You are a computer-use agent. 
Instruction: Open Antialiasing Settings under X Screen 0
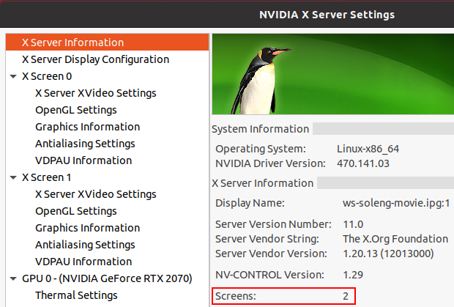[x=85, y=144]
